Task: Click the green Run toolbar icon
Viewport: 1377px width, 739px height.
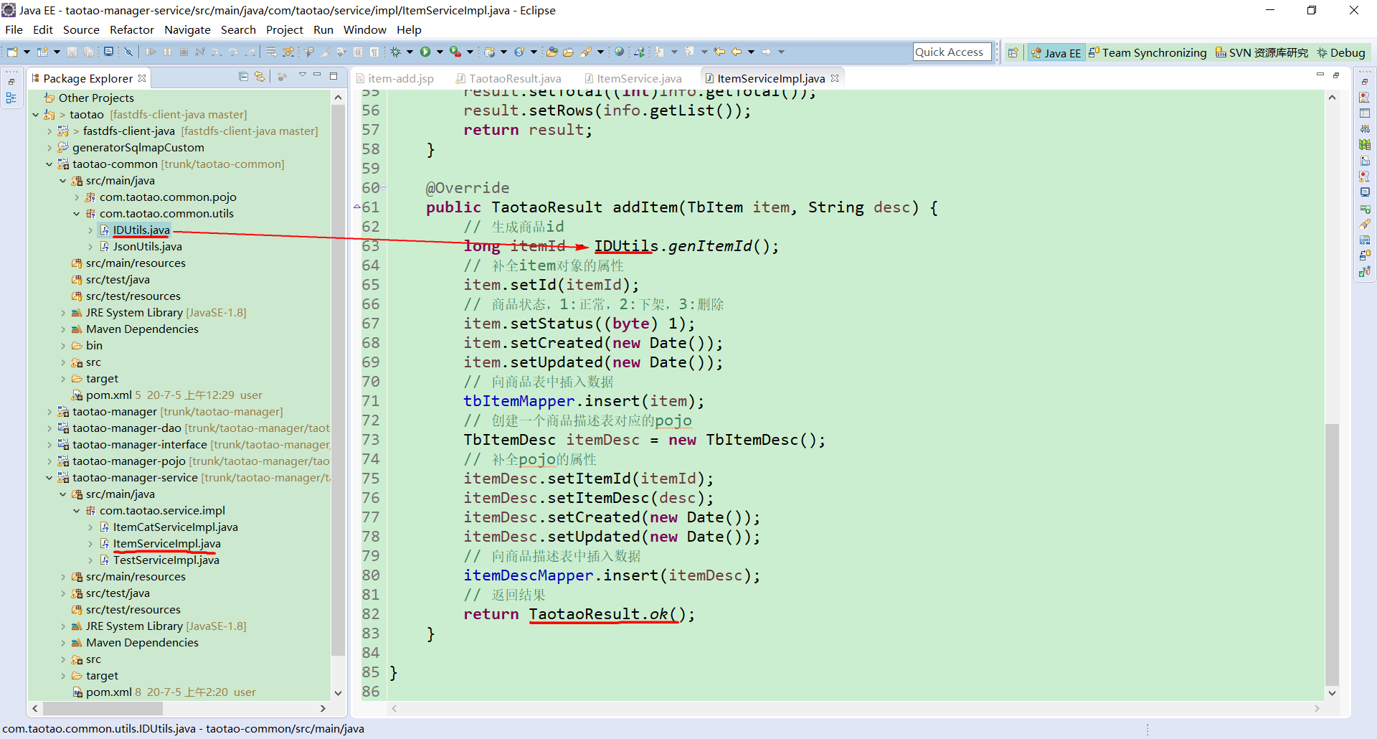Action: click(x=425, y=52)
